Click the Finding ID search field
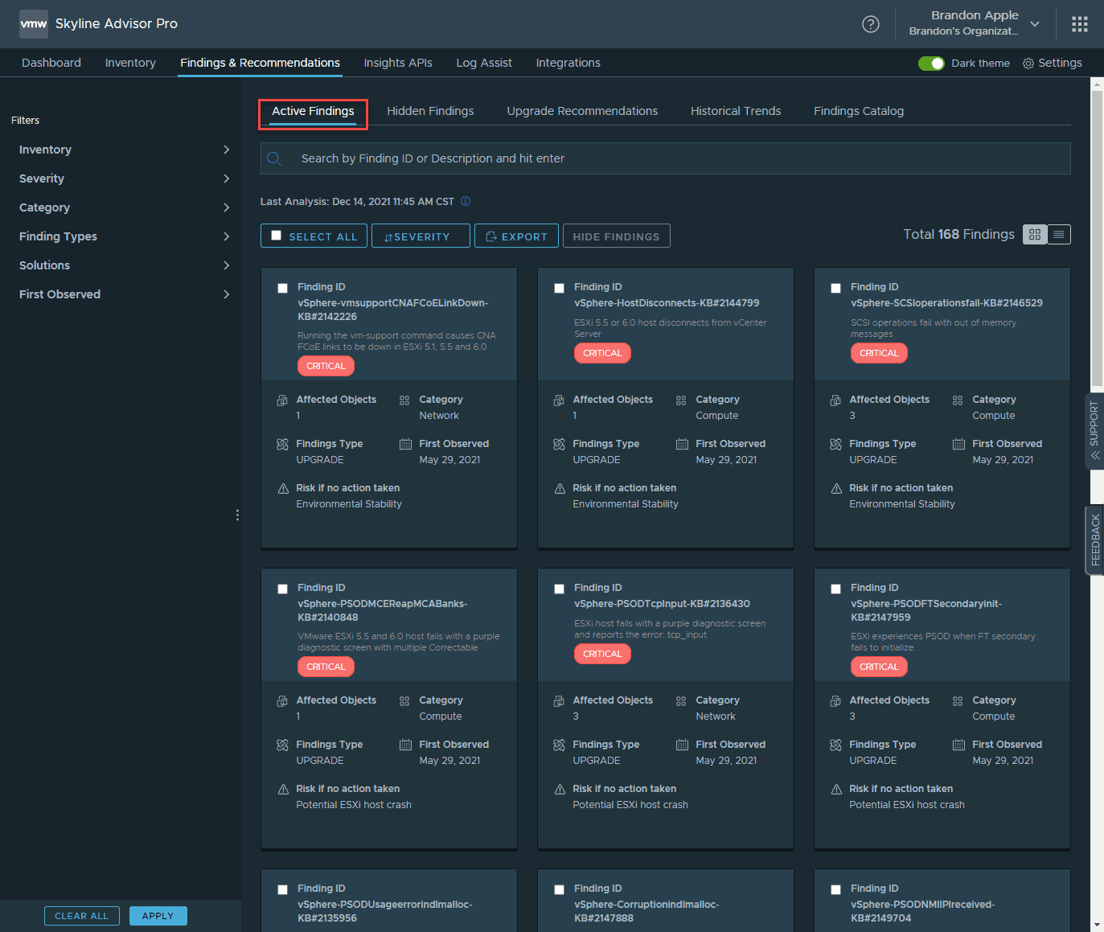 665,158
